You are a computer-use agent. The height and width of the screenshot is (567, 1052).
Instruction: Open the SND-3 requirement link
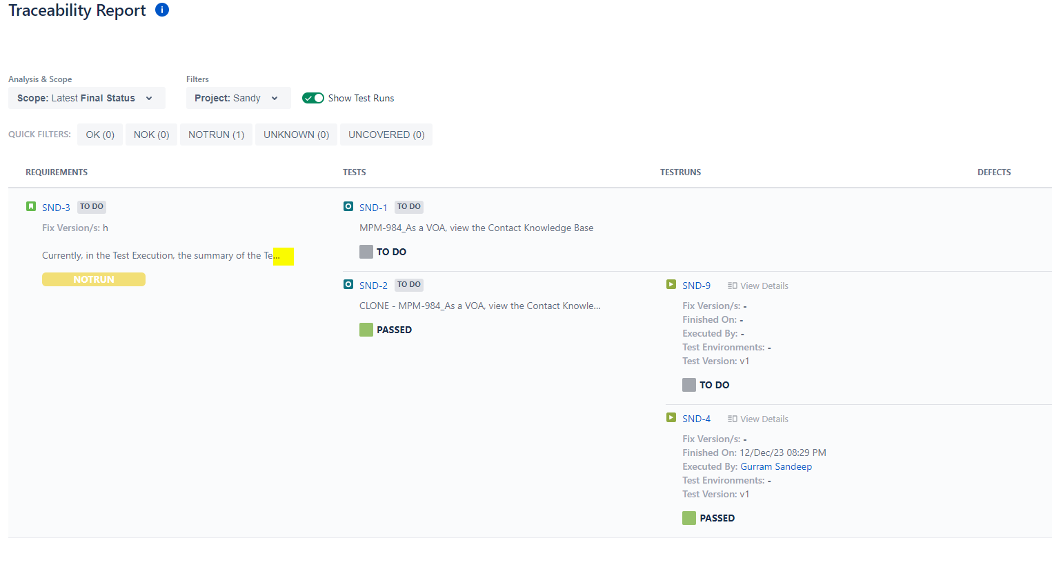click(56, 208)
